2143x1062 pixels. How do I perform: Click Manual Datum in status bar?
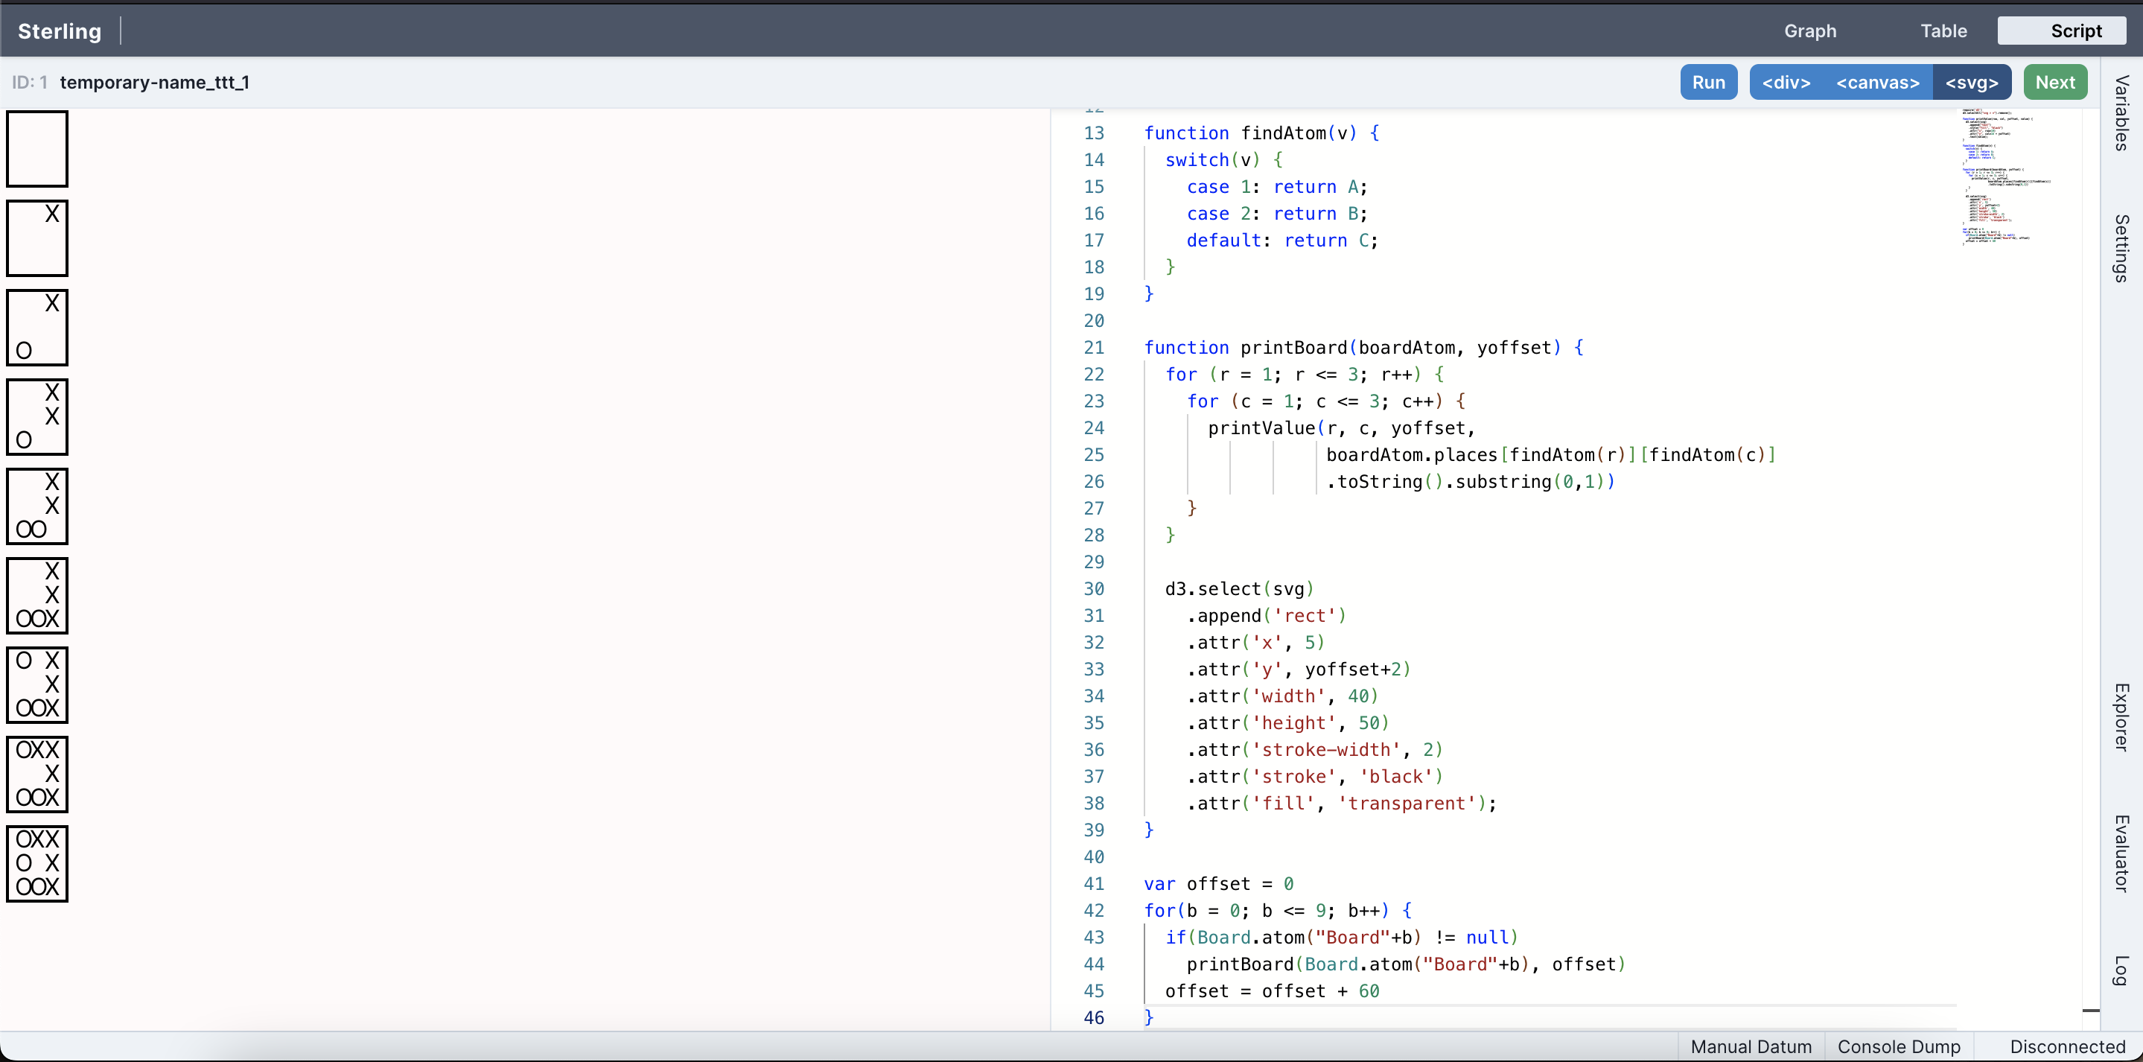[1751, 1046]
